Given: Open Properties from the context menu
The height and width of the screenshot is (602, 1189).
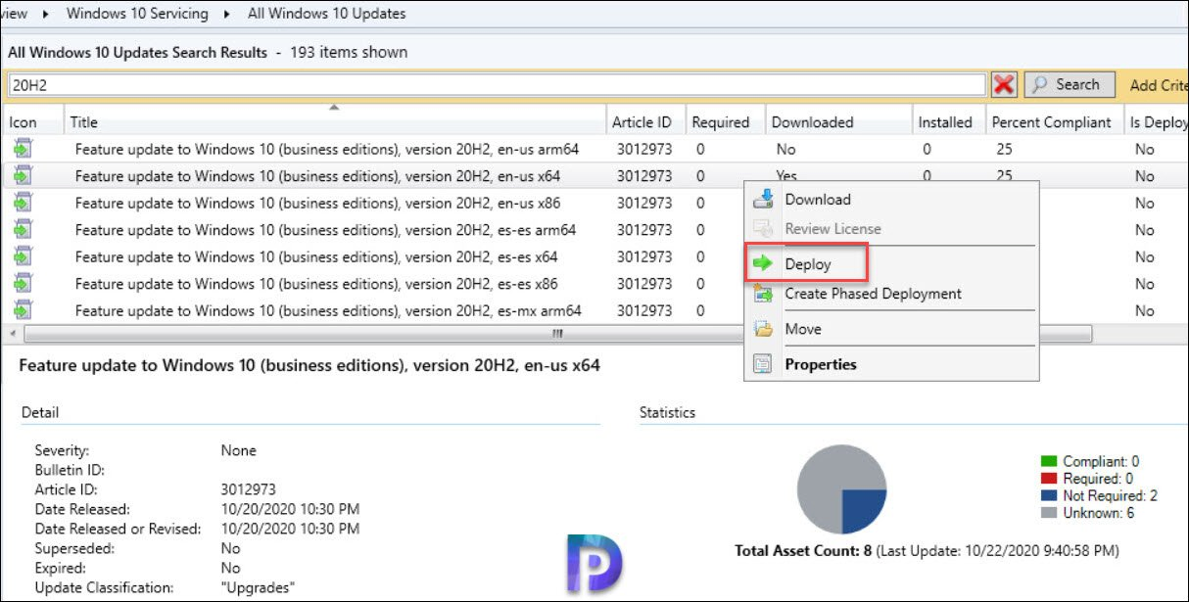Looking at the screenshot, I should 821,364.
